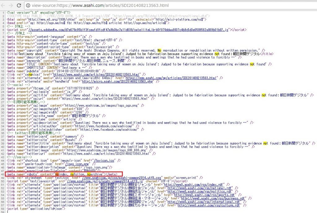
Task: Open the /logo_icon.png apple-touch-icon link
Action: [x=77, y=164]
